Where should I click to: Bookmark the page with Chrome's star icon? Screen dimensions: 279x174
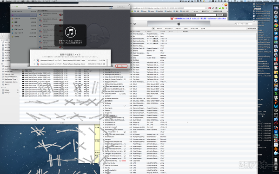206,8
